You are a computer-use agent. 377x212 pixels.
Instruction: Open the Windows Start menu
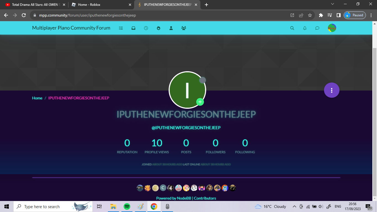click(x=7, y=206)
